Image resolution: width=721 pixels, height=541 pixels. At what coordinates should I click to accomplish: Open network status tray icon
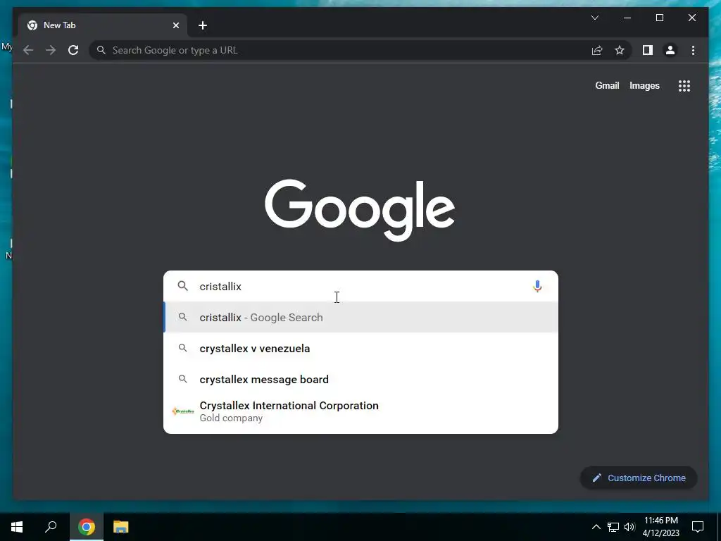(x=613, y=527)
